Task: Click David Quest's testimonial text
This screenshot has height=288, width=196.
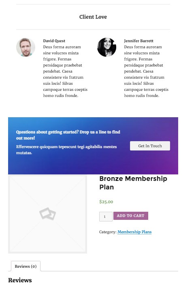Action: pyautogui.click(x=65, y=71)
